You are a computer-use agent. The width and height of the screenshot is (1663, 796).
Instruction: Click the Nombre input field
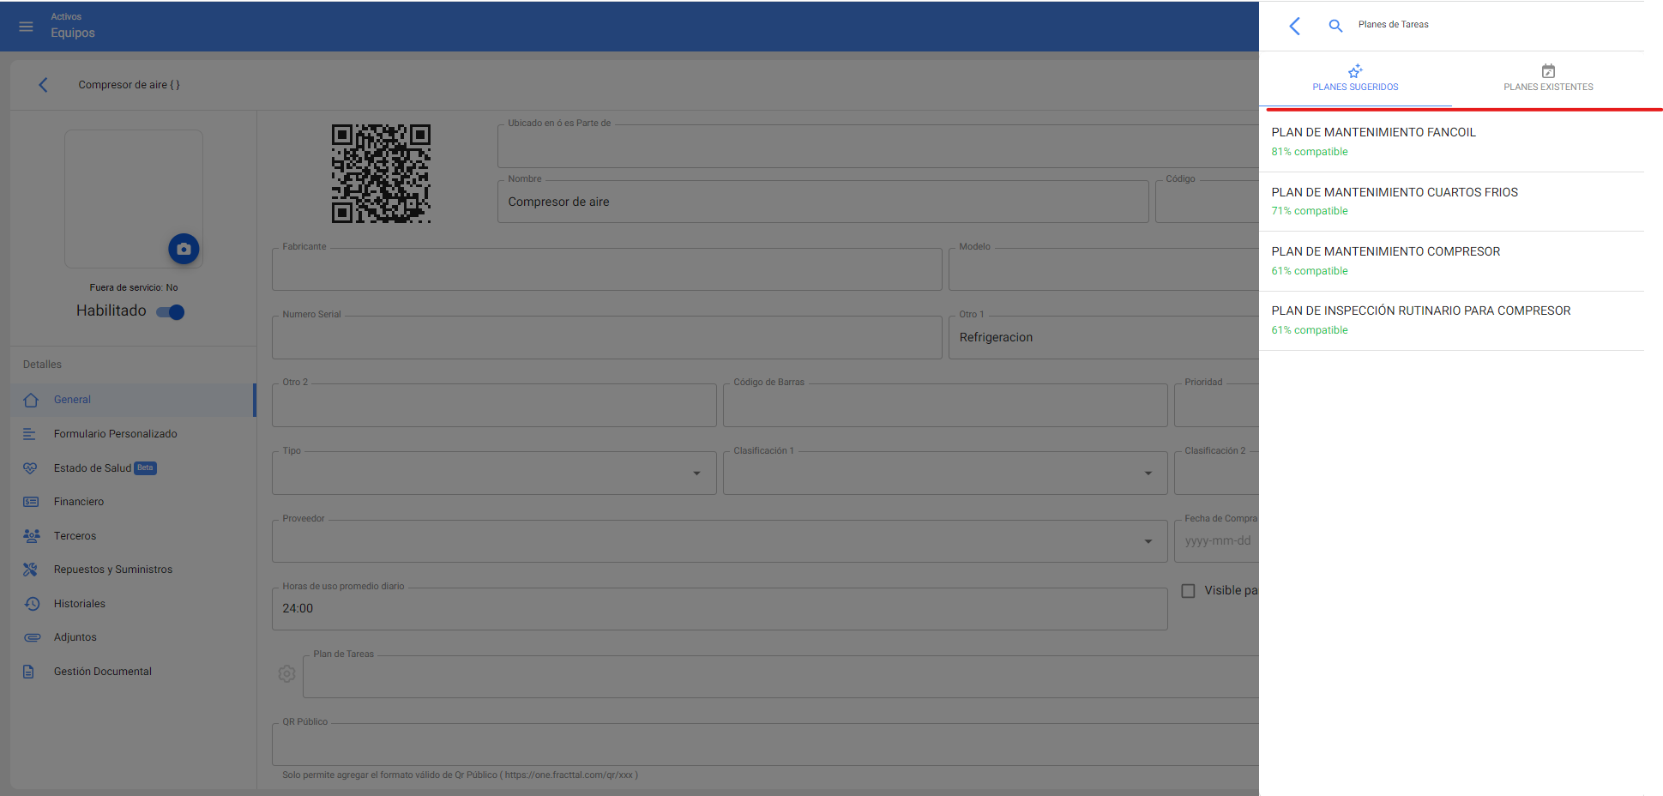pyautogui.click(x=822, y=202)
